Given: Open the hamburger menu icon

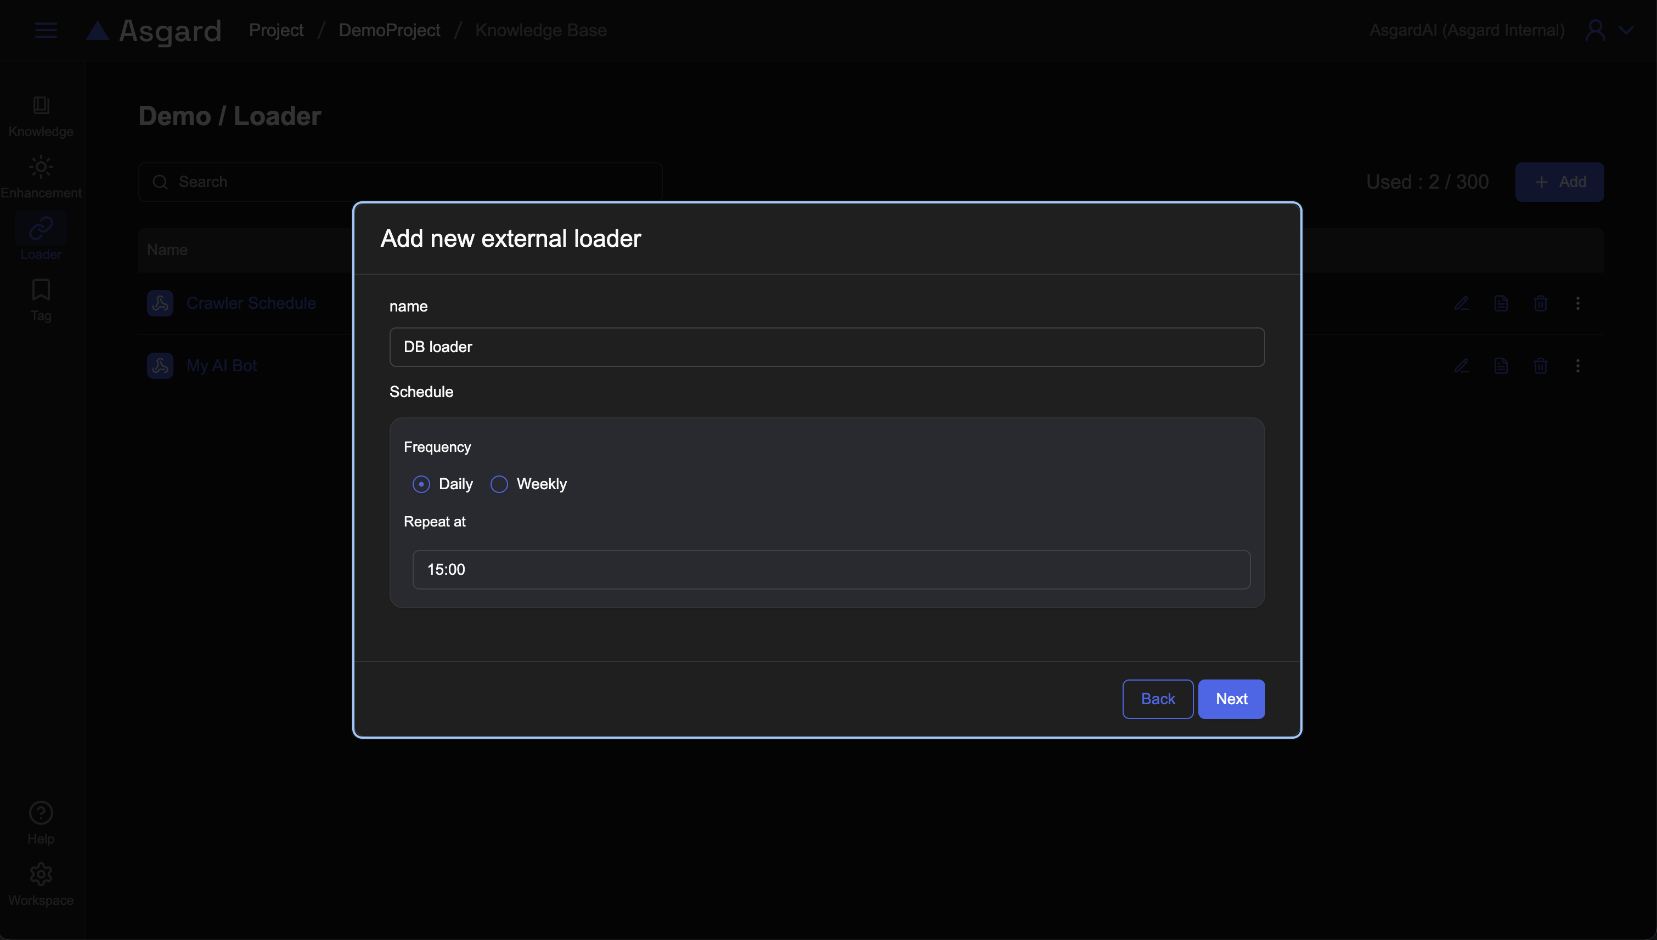Looking at the screenshot, I should 46,30.
